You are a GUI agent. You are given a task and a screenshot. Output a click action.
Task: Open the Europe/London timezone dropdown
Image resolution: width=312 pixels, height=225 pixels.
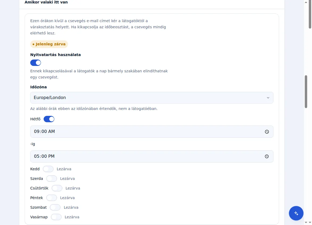(152, 98)
